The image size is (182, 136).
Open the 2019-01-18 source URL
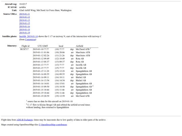tap(25, 30)
